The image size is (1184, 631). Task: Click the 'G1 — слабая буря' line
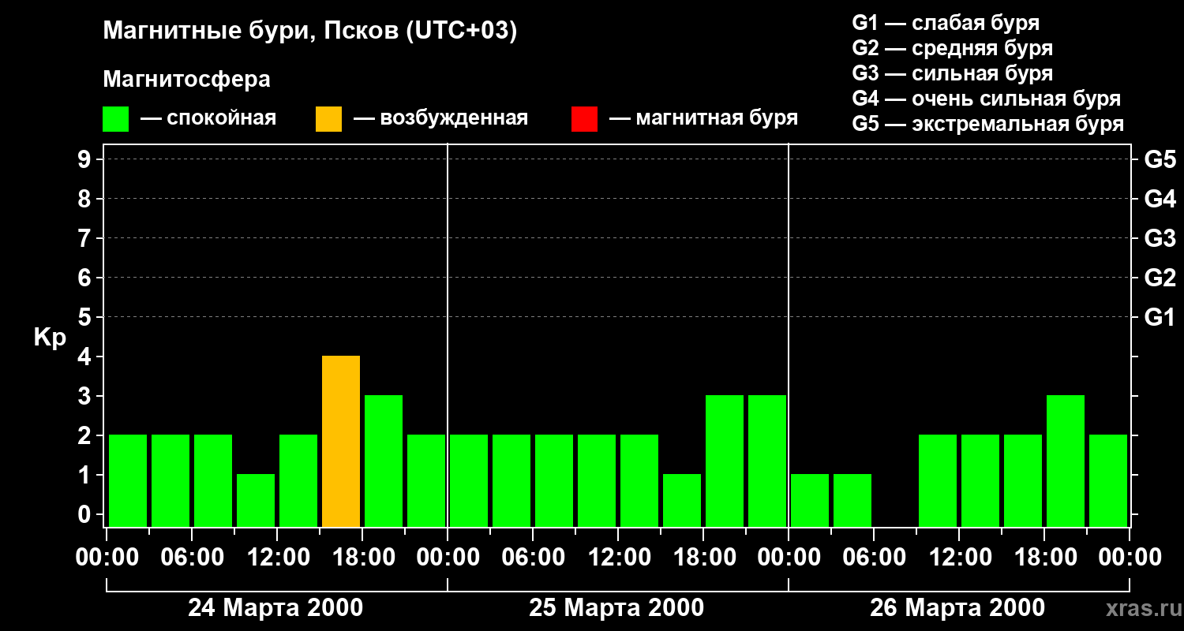point(946,23)
